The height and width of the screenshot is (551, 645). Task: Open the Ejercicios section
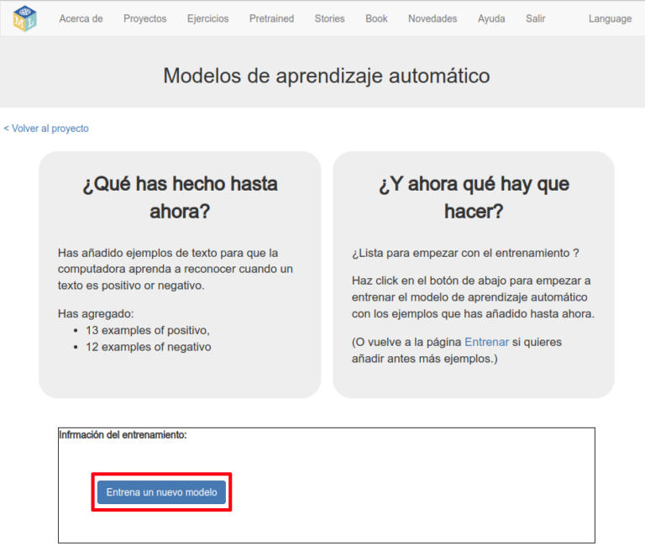click(207, 18)
